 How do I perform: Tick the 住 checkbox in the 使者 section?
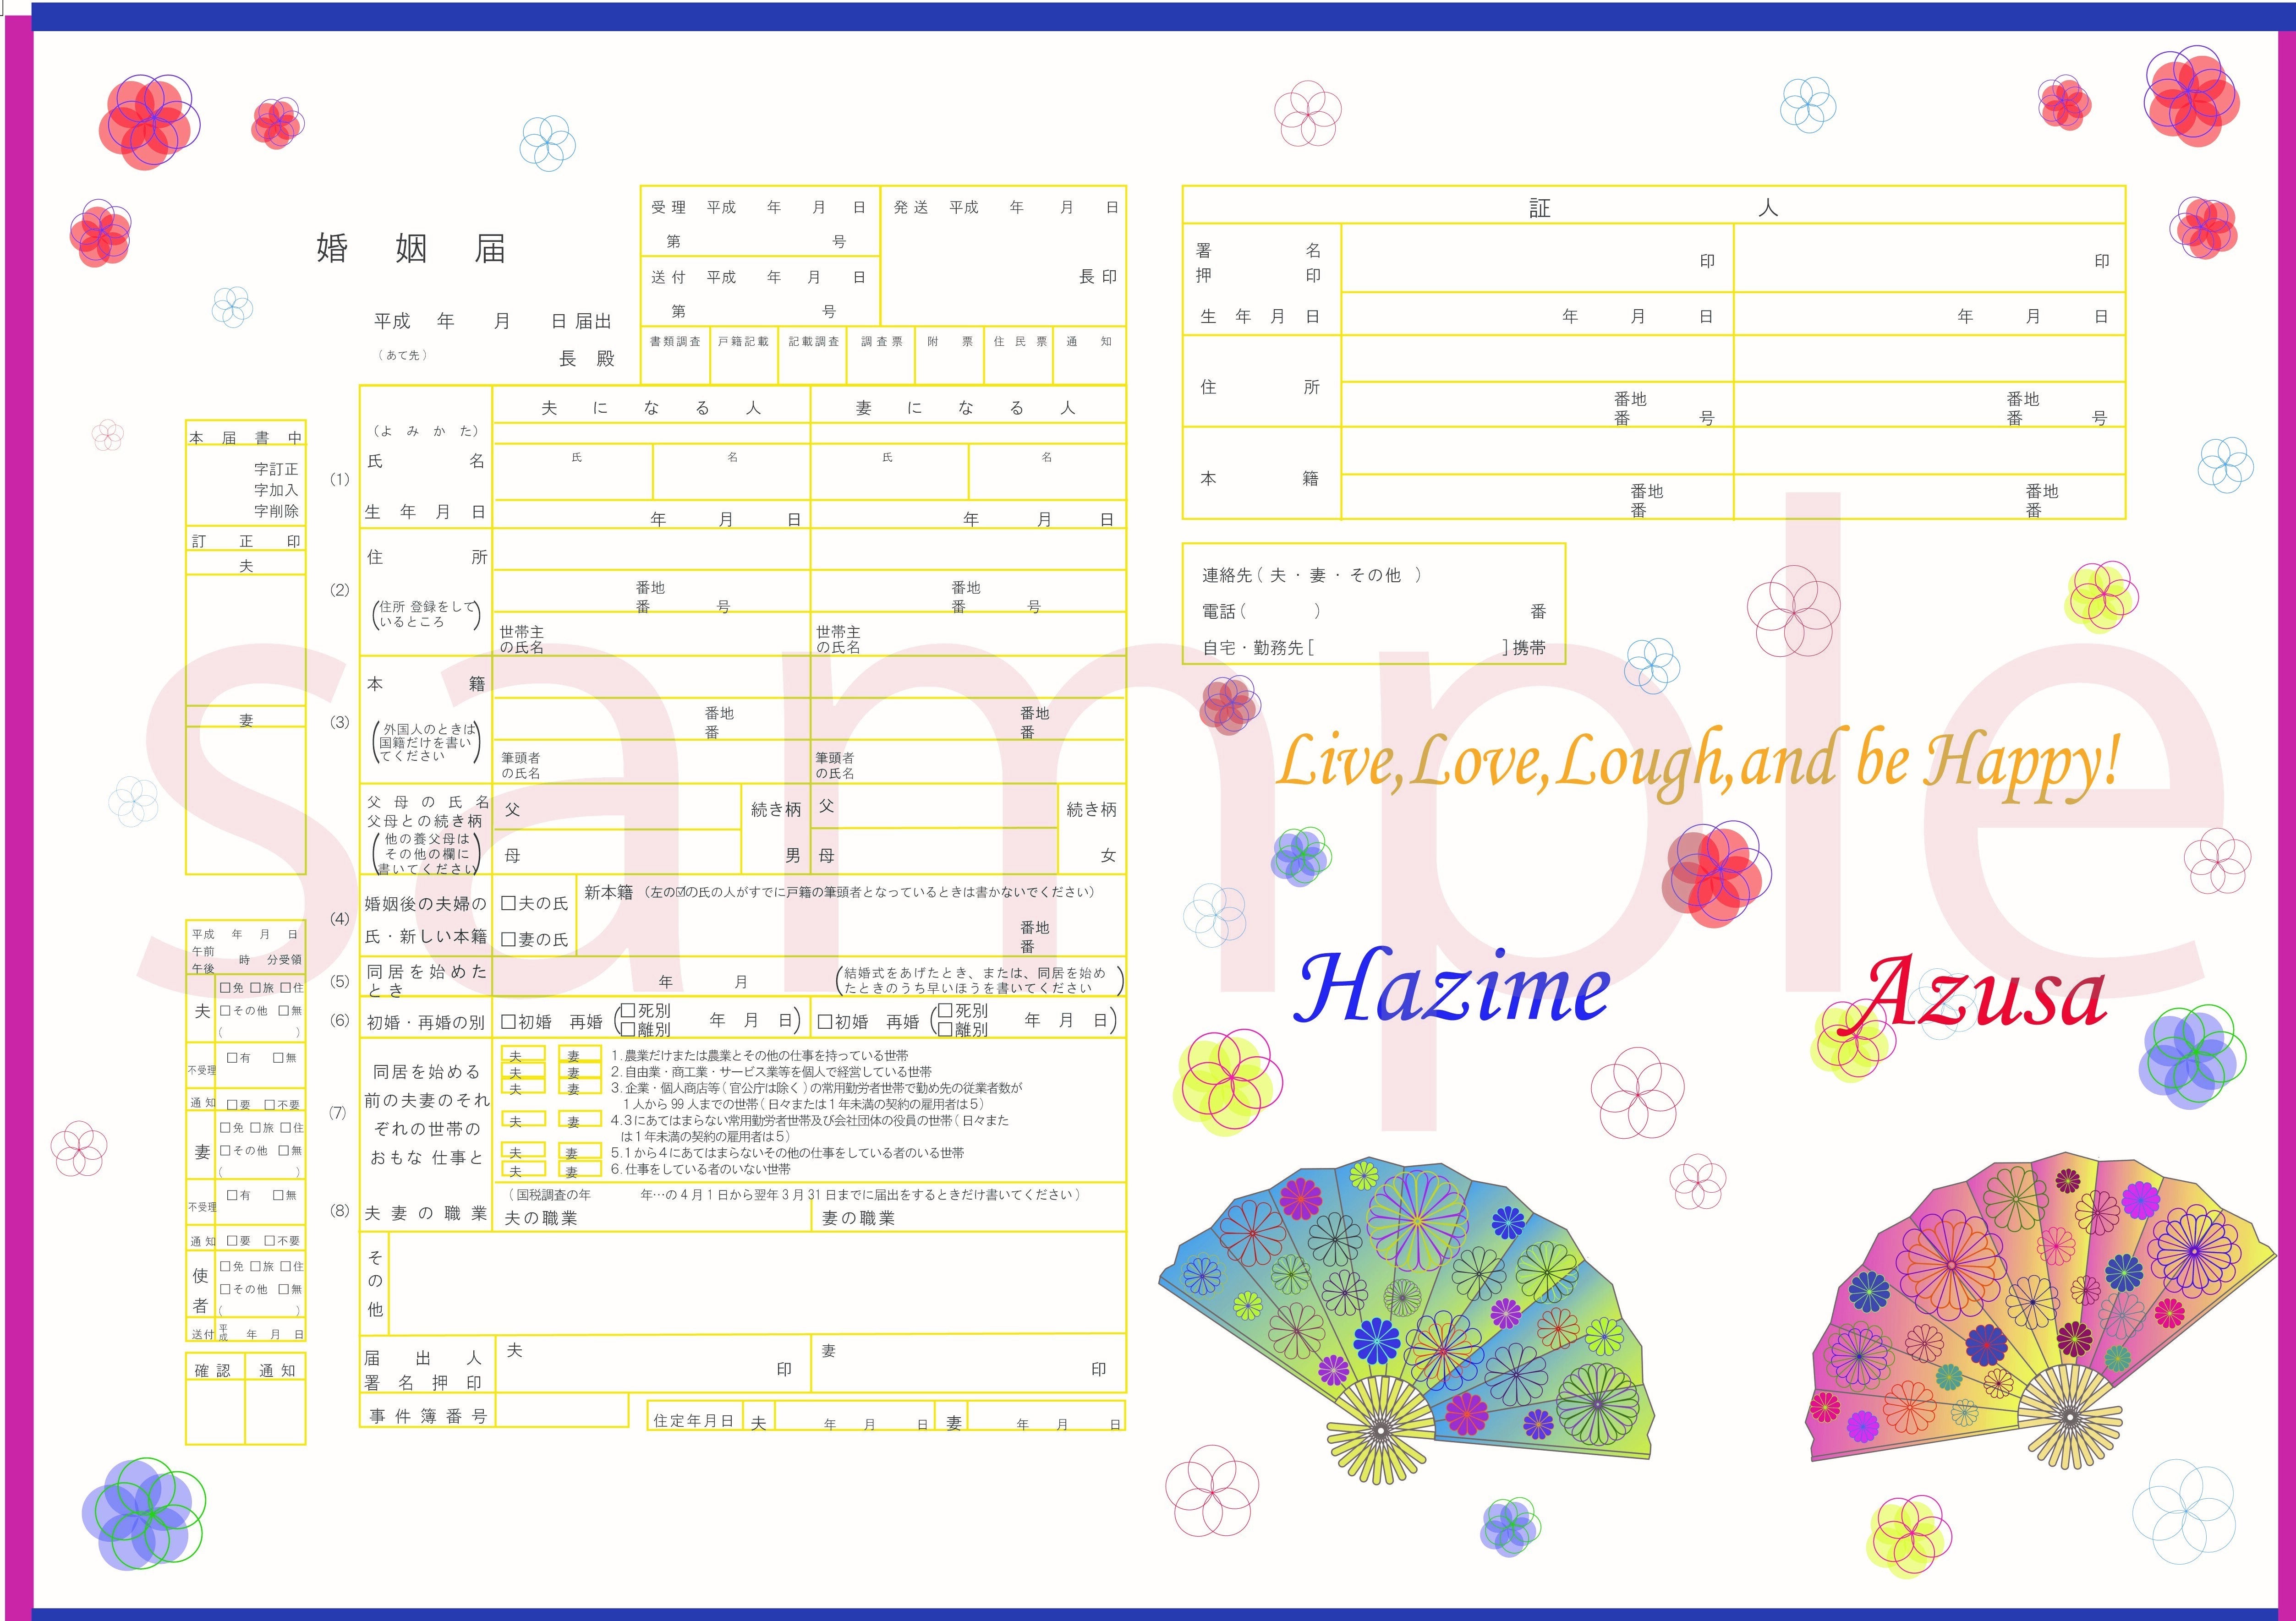(285, 1266)
